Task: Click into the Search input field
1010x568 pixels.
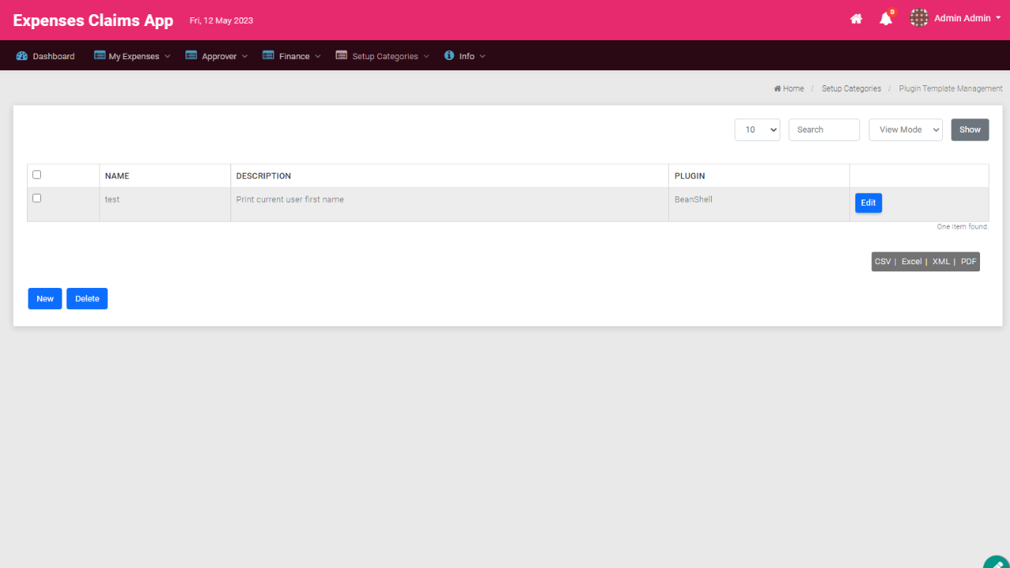Action: pos(824,130)
